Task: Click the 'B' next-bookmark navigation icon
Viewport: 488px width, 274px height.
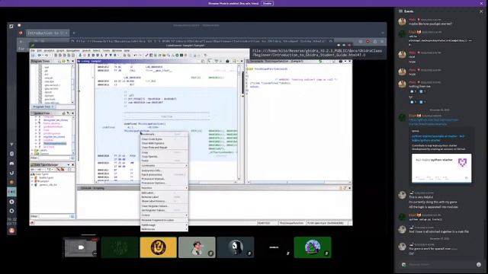Action: pyautogui.click(x=115, y=56)
